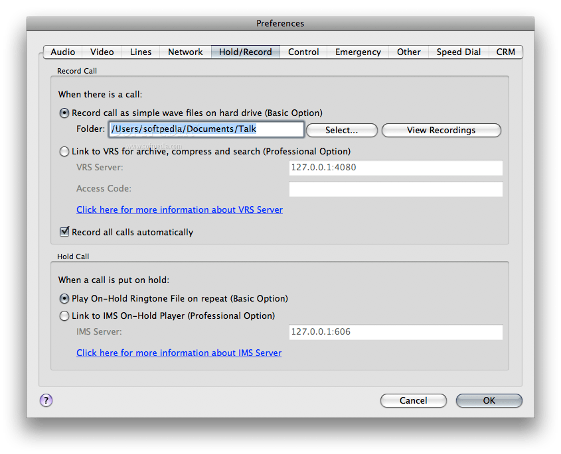The width and height of the screenshot is (561, 454).
Task: Switch to the Audio tab
Action: tap(62, 52)
